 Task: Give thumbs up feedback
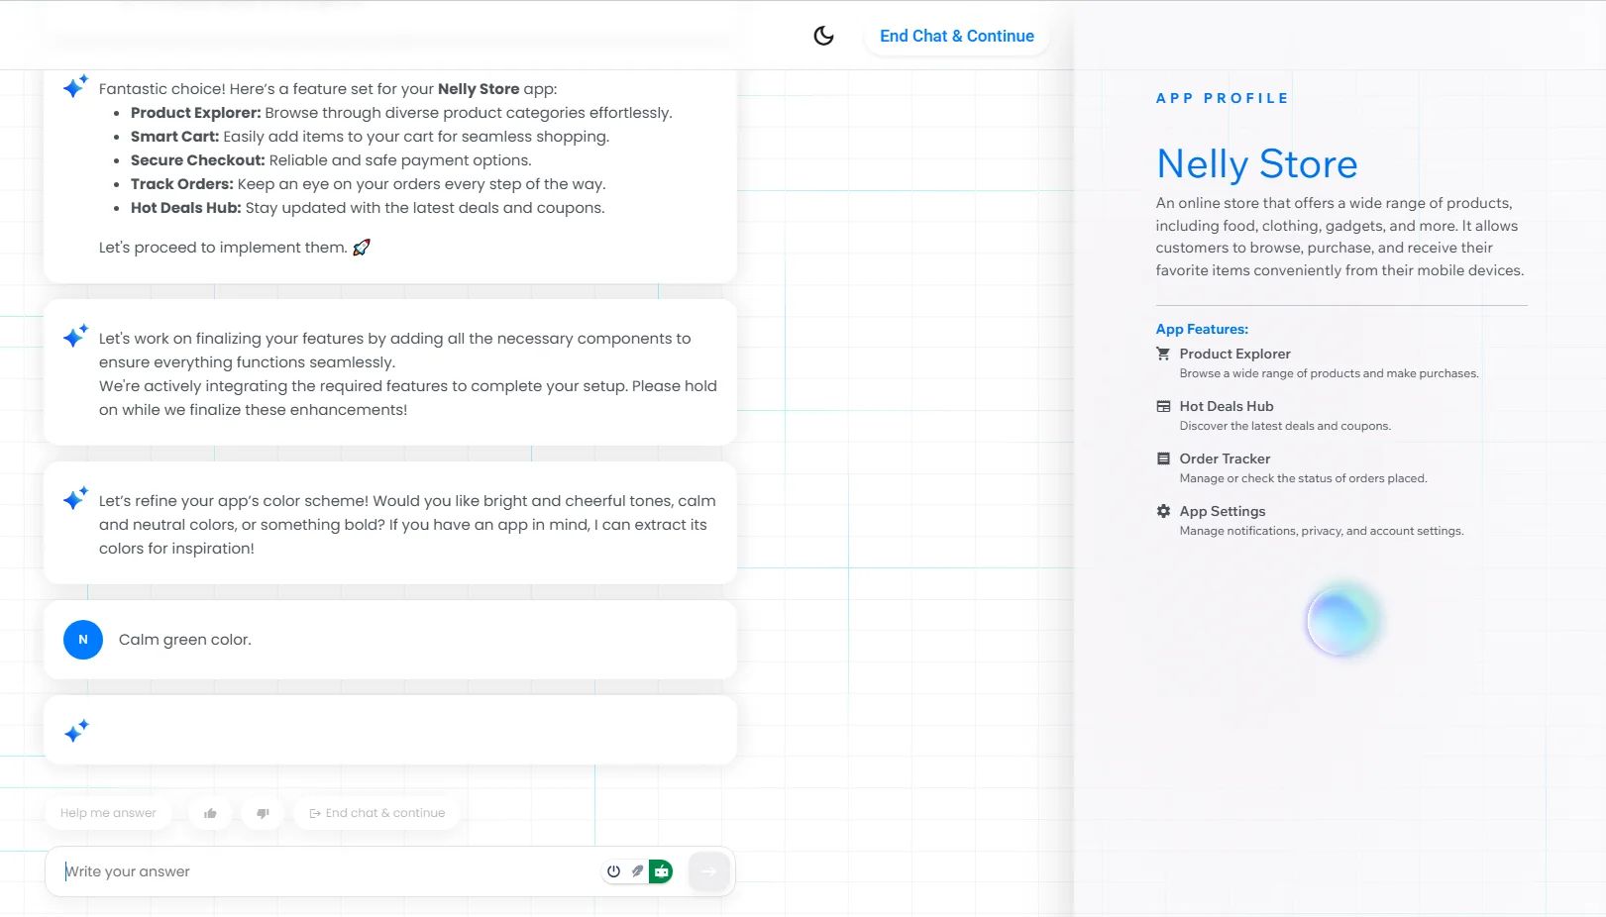coord(210,813)
